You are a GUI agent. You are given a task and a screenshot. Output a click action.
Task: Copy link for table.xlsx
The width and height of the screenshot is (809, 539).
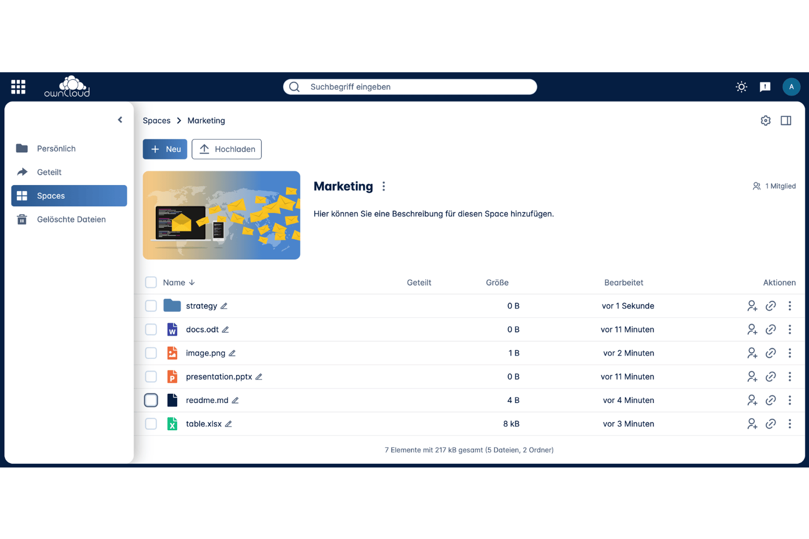coord(771,424)
